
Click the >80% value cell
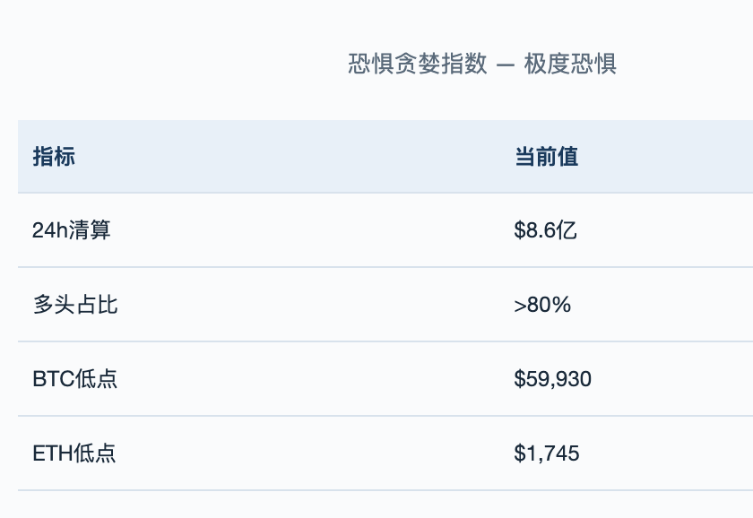tap(542, 305)
